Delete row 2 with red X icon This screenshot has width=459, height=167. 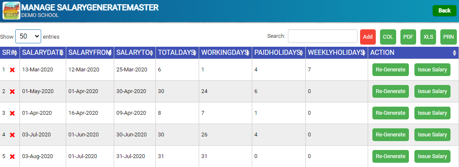coord(12,91)
